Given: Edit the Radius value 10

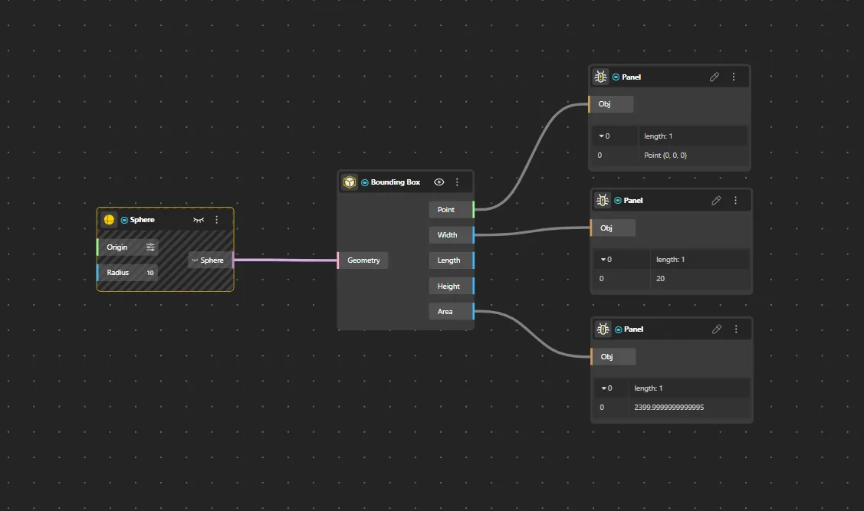Looking at the screenshot, I should (x=150, y=273).
